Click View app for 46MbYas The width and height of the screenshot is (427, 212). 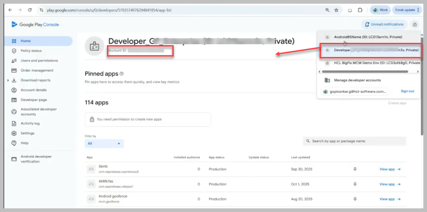[390, 184]
